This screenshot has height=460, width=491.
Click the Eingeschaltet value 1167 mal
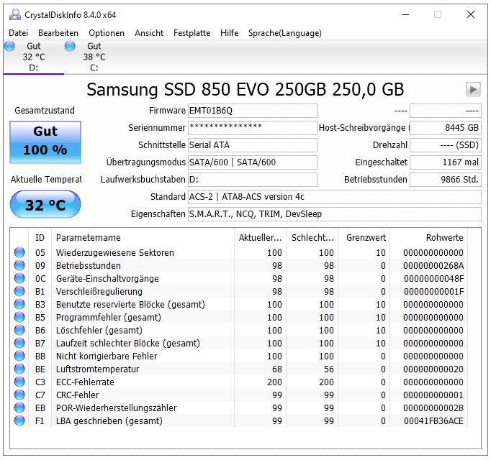445,162
